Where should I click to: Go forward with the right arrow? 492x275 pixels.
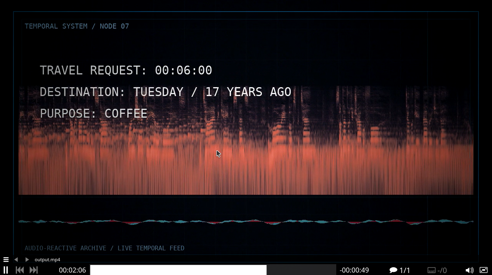coord(27,260)
